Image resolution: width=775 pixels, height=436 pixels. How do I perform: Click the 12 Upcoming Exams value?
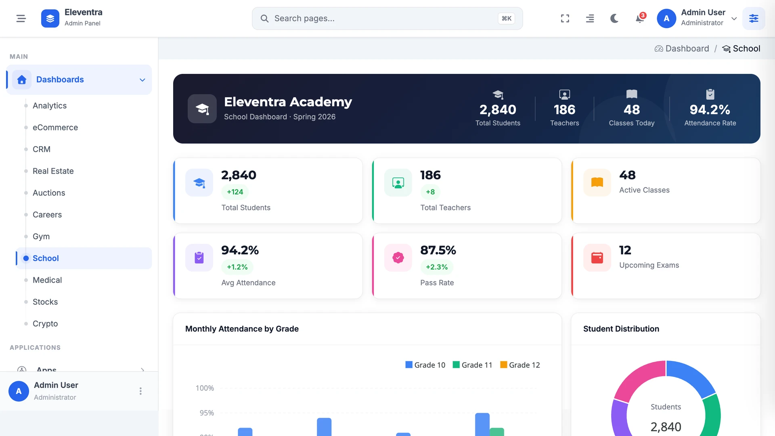point(625,250)
